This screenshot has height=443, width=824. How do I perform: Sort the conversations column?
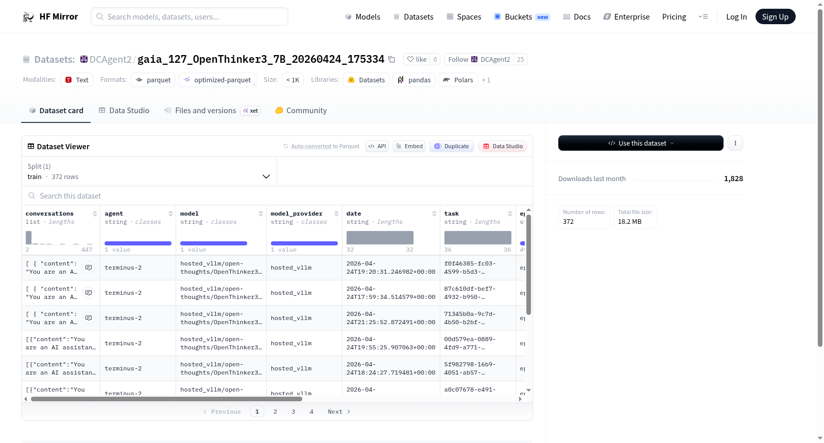click(95, 214)
